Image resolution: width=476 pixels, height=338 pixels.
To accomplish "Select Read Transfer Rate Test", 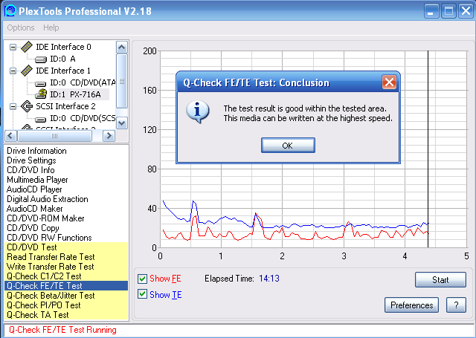I will pos(66,257).
